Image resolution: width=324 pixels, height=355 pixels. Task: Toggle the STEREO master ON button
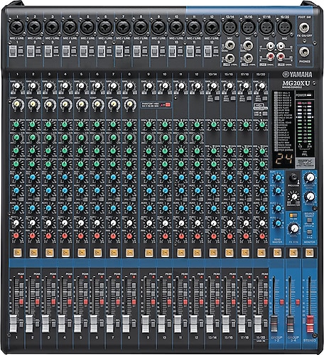coord(309,253)
